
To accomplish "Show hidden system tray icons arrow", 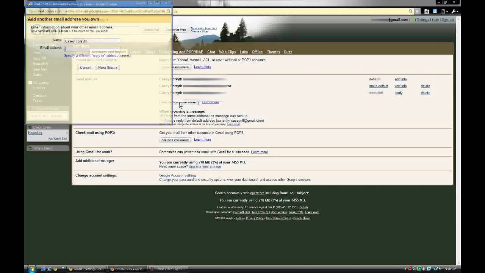I will (405, 269).
